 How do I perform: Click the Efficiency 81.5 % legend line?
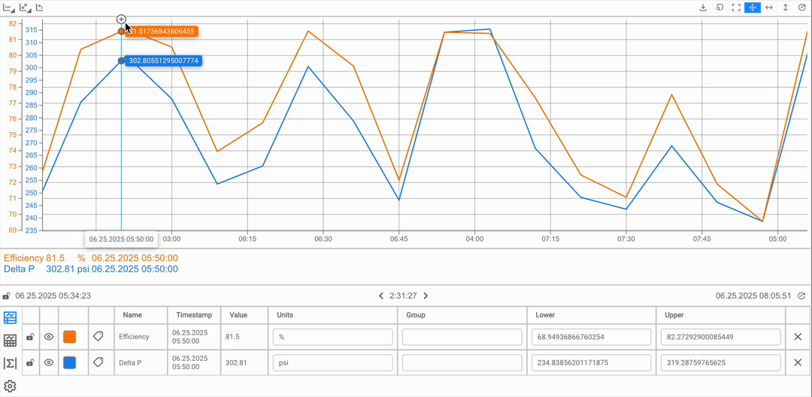tap(91, 258)
